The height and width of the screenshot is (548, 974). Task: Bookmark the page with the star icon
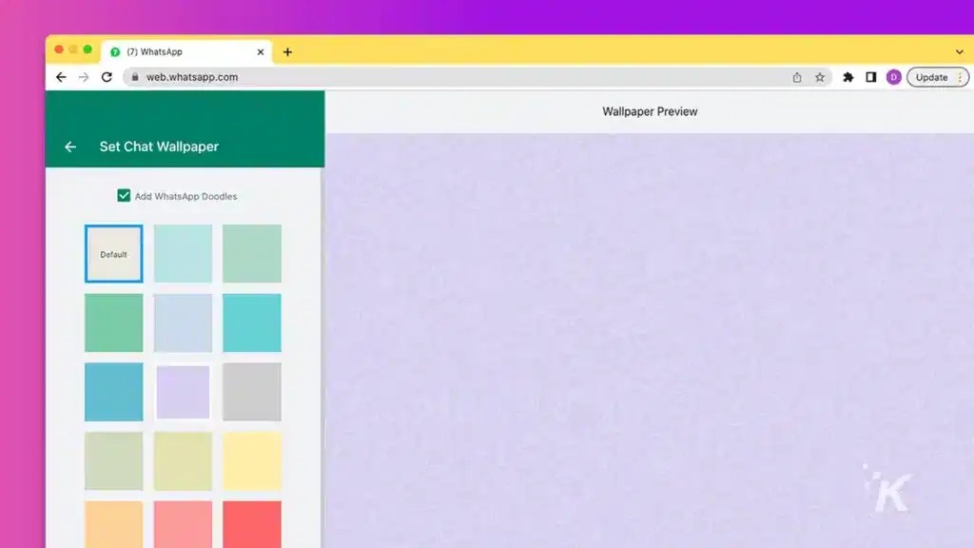(x=820, y=77)
